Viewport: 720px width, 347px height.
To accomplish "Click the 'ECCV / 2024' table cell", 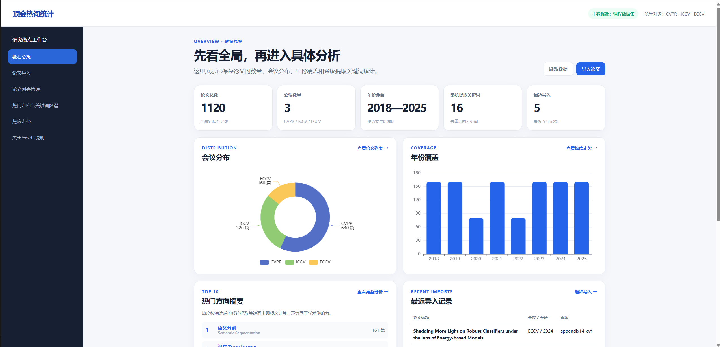I will [x=540, y=331].
